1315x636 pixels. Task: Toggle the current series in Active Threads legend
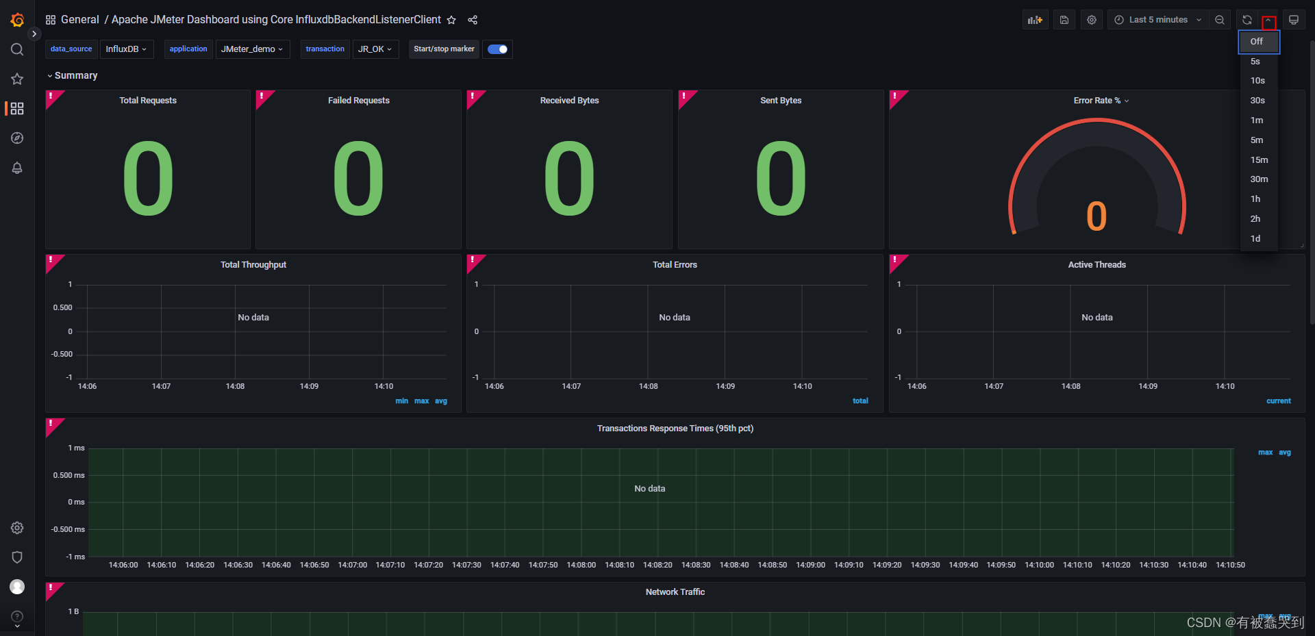pyautogui.click(x=1279, y=401)
